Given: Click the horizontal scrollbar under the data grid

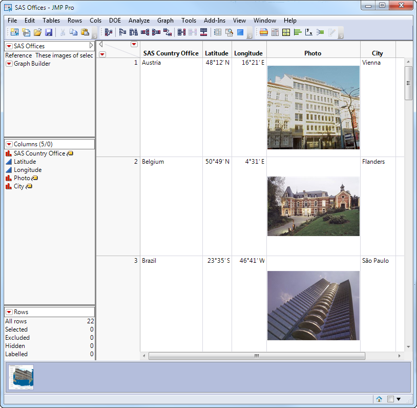Looking at the screenshot, I should 256,356.
